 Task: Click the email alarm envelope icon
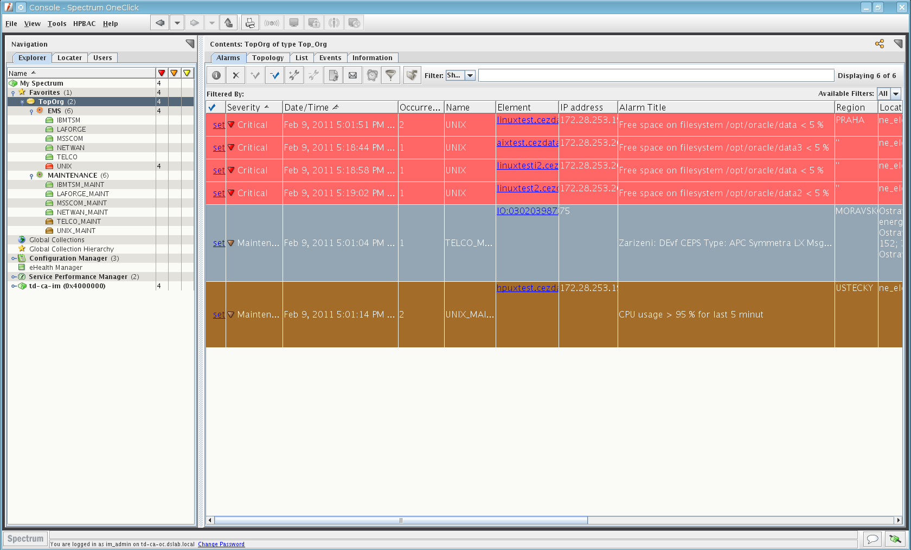(352, 75)
